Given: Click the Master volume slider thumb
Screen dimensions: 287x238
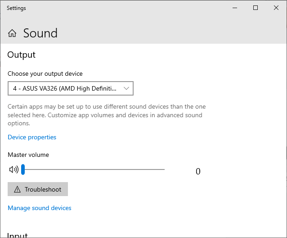Looking at the screenshot, I should coord(23,169).
